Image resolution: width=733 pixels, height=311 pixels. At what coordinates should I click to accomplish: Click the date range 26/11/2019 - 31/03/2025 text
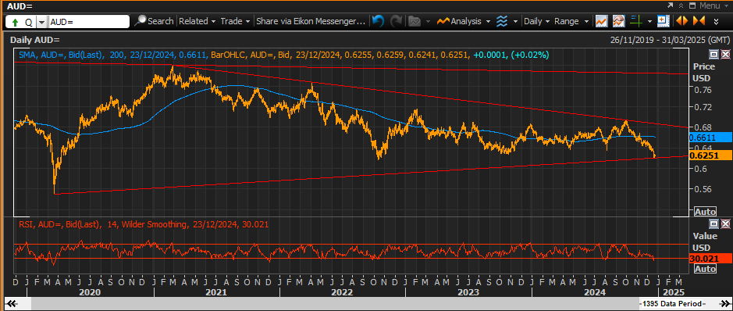pos(670,40)
